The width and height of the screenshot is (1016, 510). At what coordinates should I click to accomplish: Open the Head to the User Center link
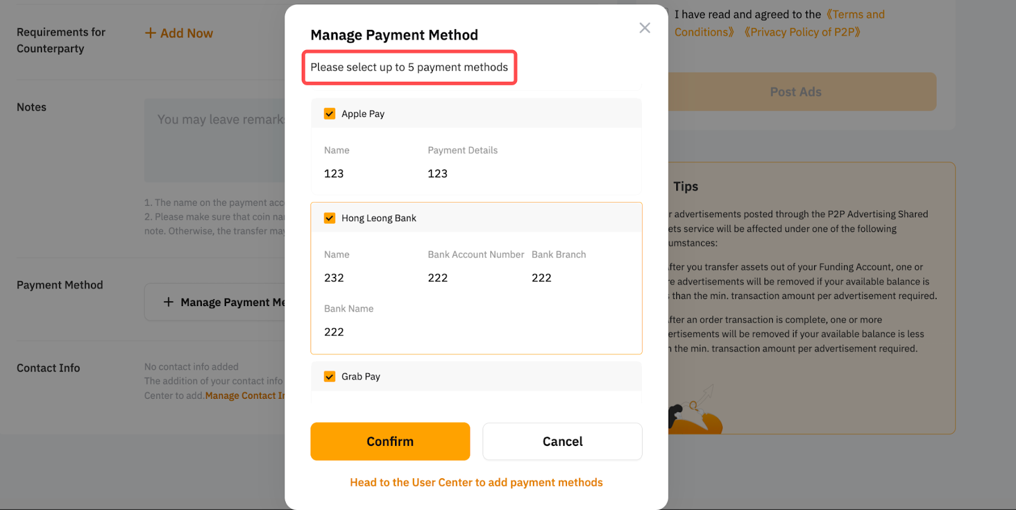click(x=476, y=483)
